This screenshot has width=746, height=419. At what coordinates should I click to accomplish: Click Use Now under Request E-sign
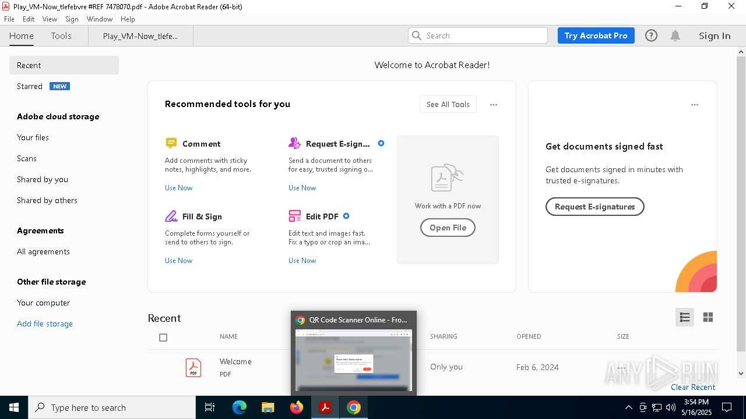[302, 187]
